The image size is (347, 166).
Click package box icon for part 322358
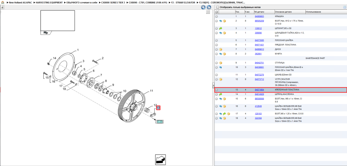(224, 118)
